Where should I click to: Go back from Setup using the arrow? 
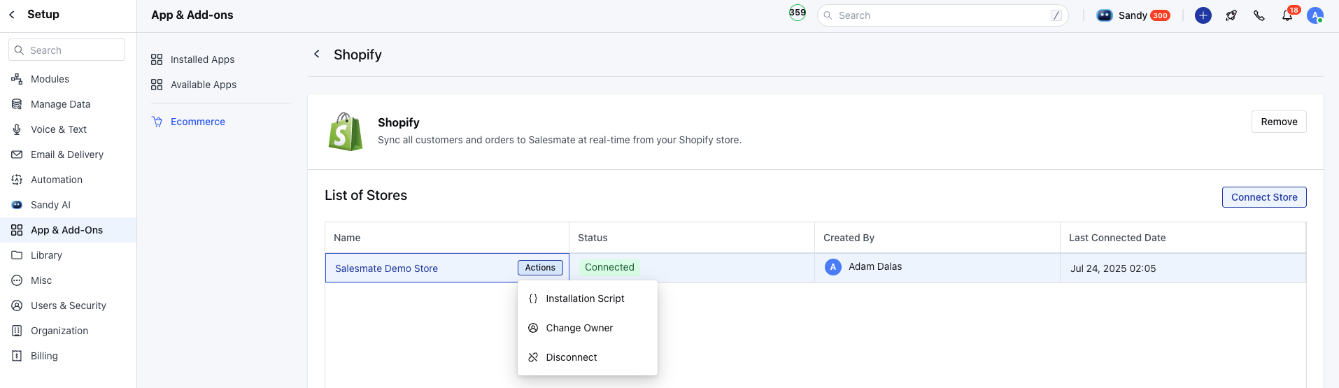point(12,15)
